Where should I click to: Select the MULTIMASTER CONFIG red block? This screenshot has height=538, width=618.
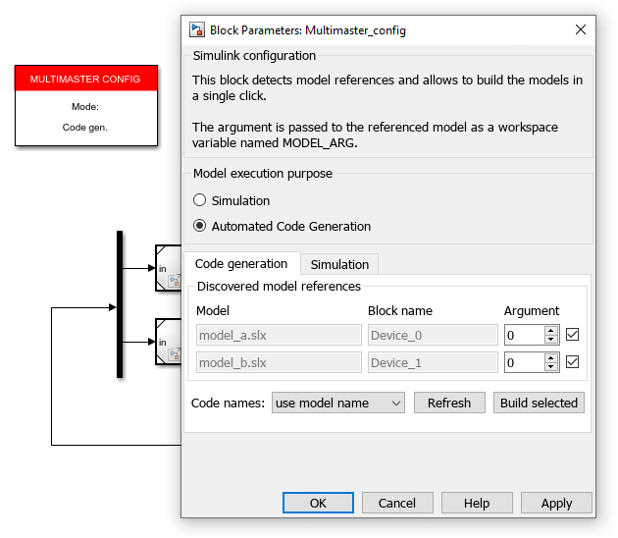(x=86, y=106)
